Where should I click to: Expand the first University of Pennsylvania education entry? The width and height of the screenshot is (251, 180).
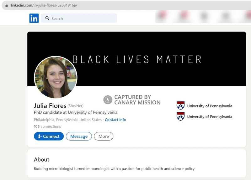click(x=209, y=106)
